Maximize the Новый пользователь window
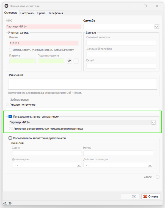Screen dimensions: 165x208 tap(145, 6)
